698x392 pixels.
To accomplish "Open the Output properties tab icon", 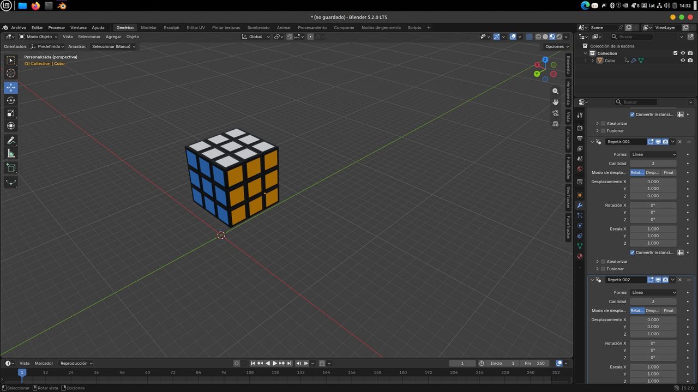I will pos(580,138).
